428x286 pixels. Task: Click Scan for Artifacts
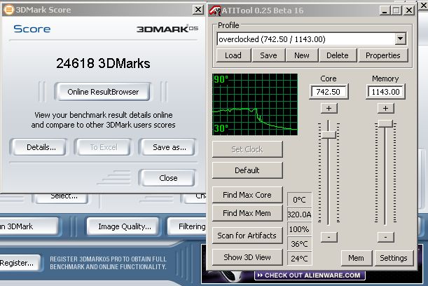[x=247, y=236]
